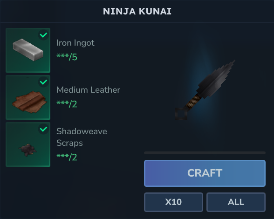This screenshot has width=274, height=219.
Task: Click the Shadoweave Scraps ***/2 quantity text
Action: (67, 157)
